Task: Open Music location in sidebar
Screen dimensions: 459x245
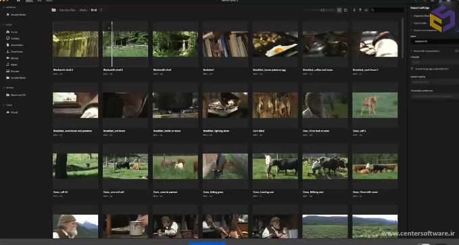Action: click(12, 65)
